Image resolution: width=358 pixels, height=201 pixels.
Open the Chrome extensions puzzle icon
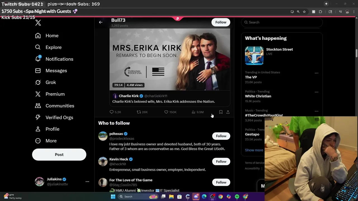[x=321, y=12]
